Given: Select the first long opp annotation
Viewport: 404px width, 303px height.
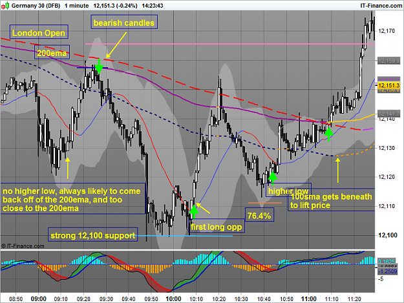Looking at the screenshot, I should point(217,226).
